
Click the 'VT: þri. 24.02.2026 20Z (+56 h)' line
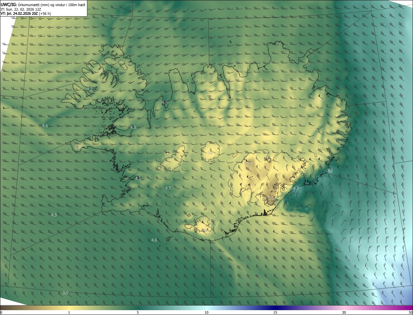coord(26,14)
